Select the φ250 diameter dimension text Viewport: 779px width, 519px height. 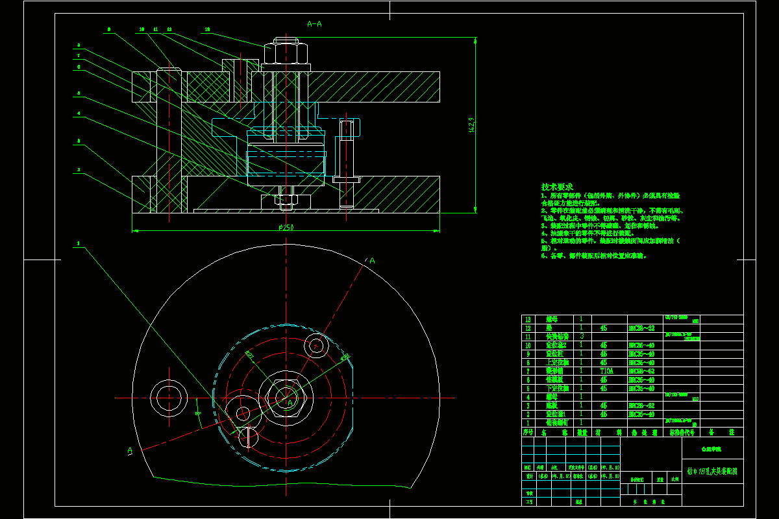point(285,226)
